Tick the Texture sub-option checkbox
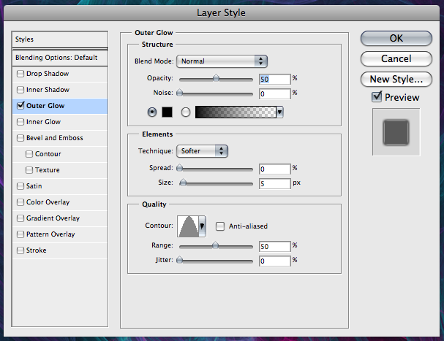Screen dimensions: 444x341 coord(29,170)
